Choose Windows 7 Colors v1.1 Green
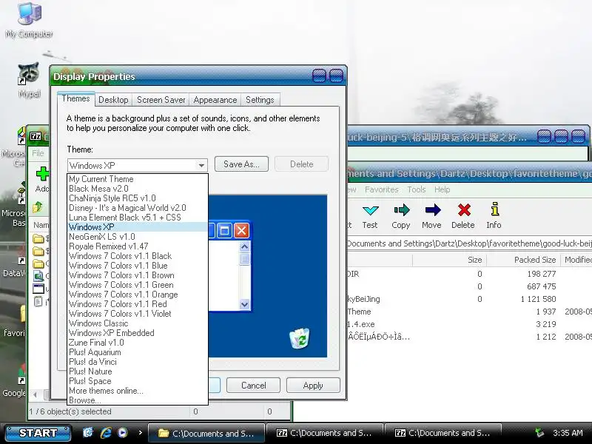Image resolution: width=592 pixels, height=444 pixels. [138, 285]
